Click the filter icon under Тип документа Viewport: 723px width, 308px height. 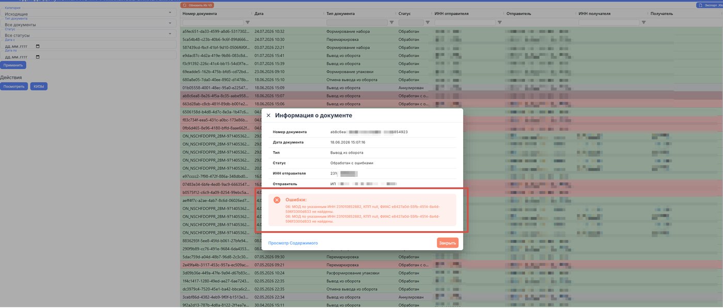391,22
